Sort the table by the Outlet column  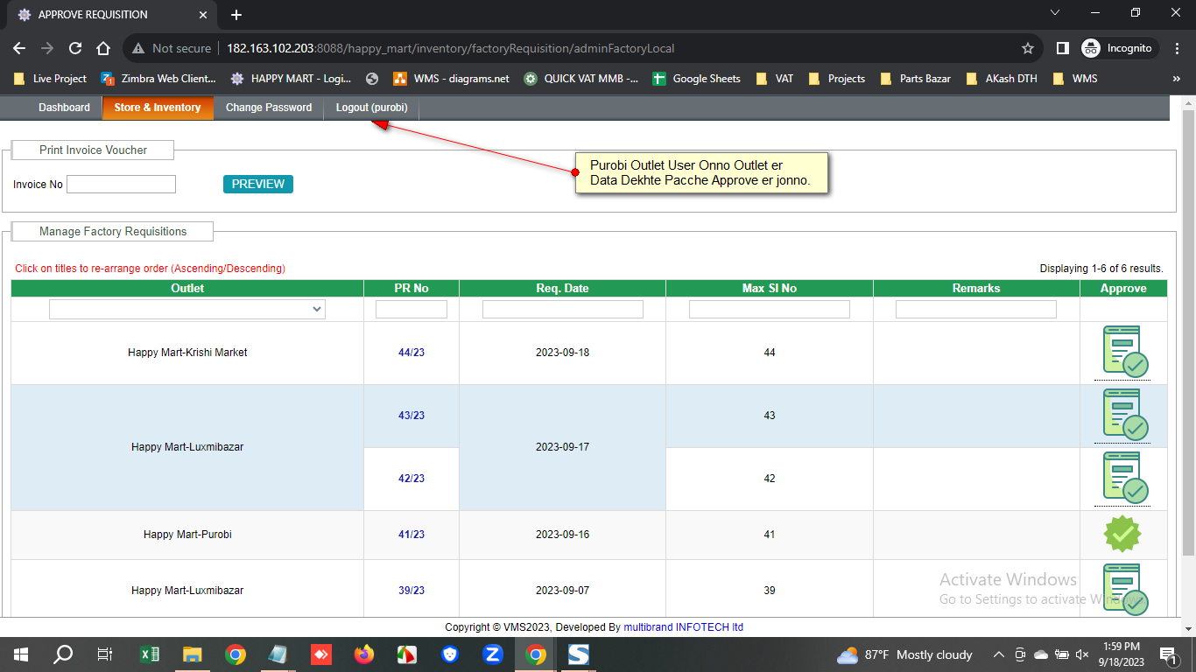point(187,288)
